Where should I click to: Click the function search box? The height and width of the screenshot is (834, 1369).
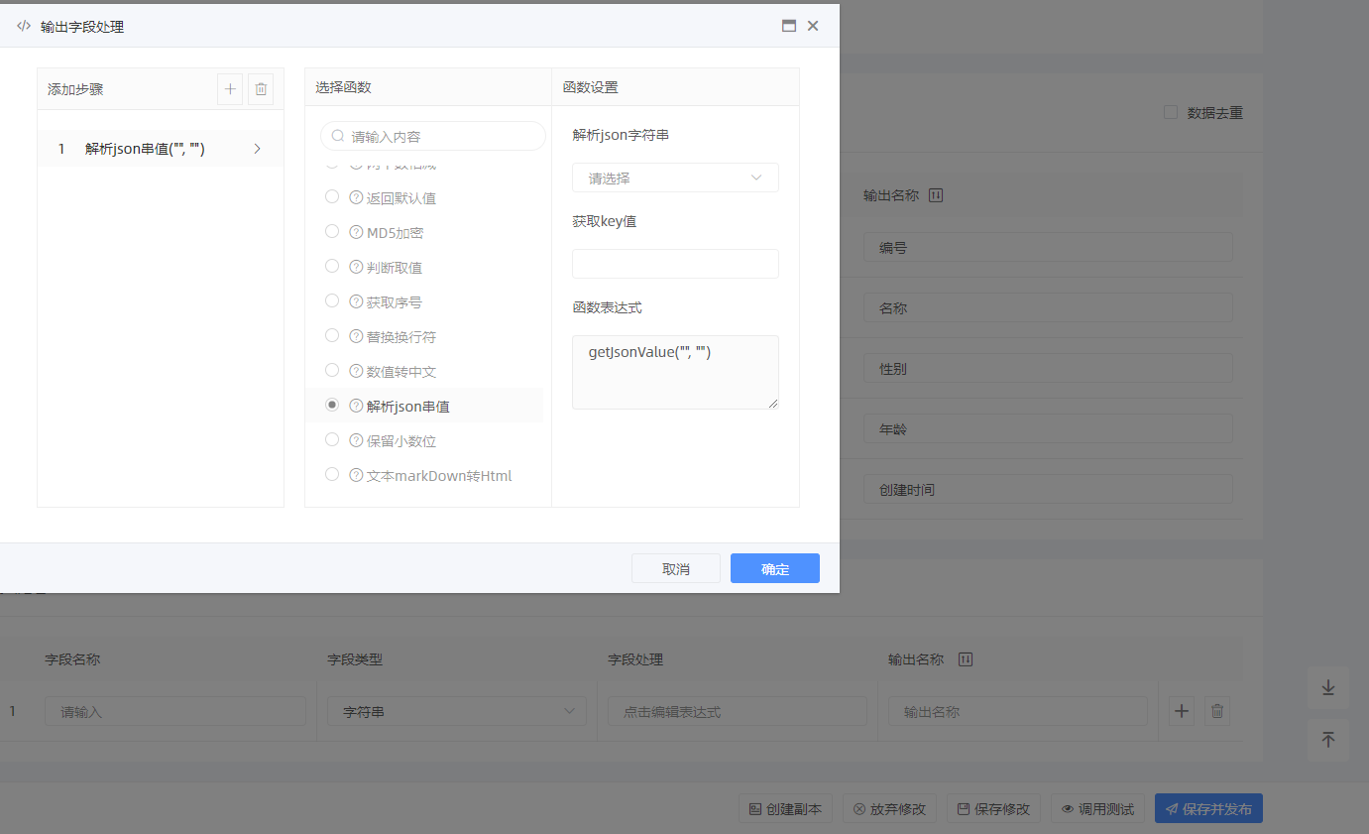[x=433, y=136]
